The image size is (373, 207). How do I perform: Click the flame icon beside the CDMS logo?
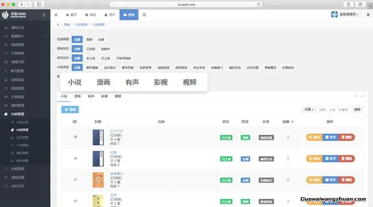(44, 15)
